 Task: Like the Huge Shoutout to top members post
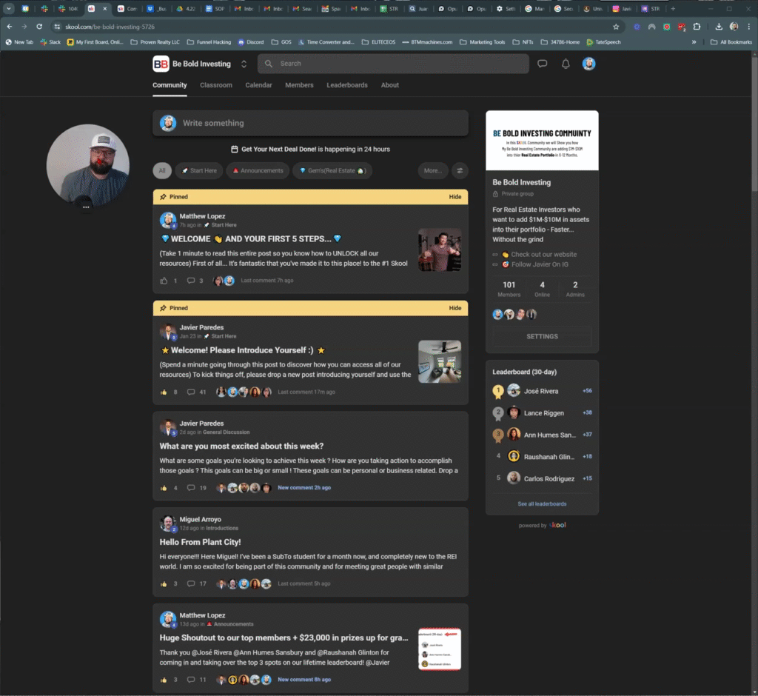coord(164,680)
